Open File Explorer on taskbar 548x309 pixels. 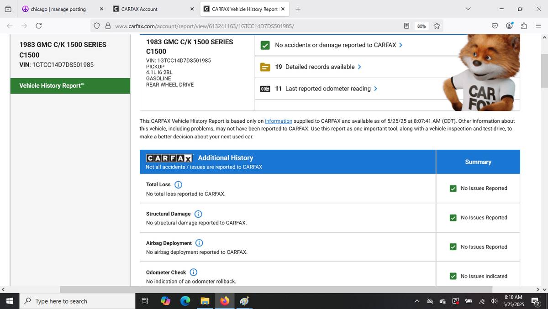click(x=205, y=301)
